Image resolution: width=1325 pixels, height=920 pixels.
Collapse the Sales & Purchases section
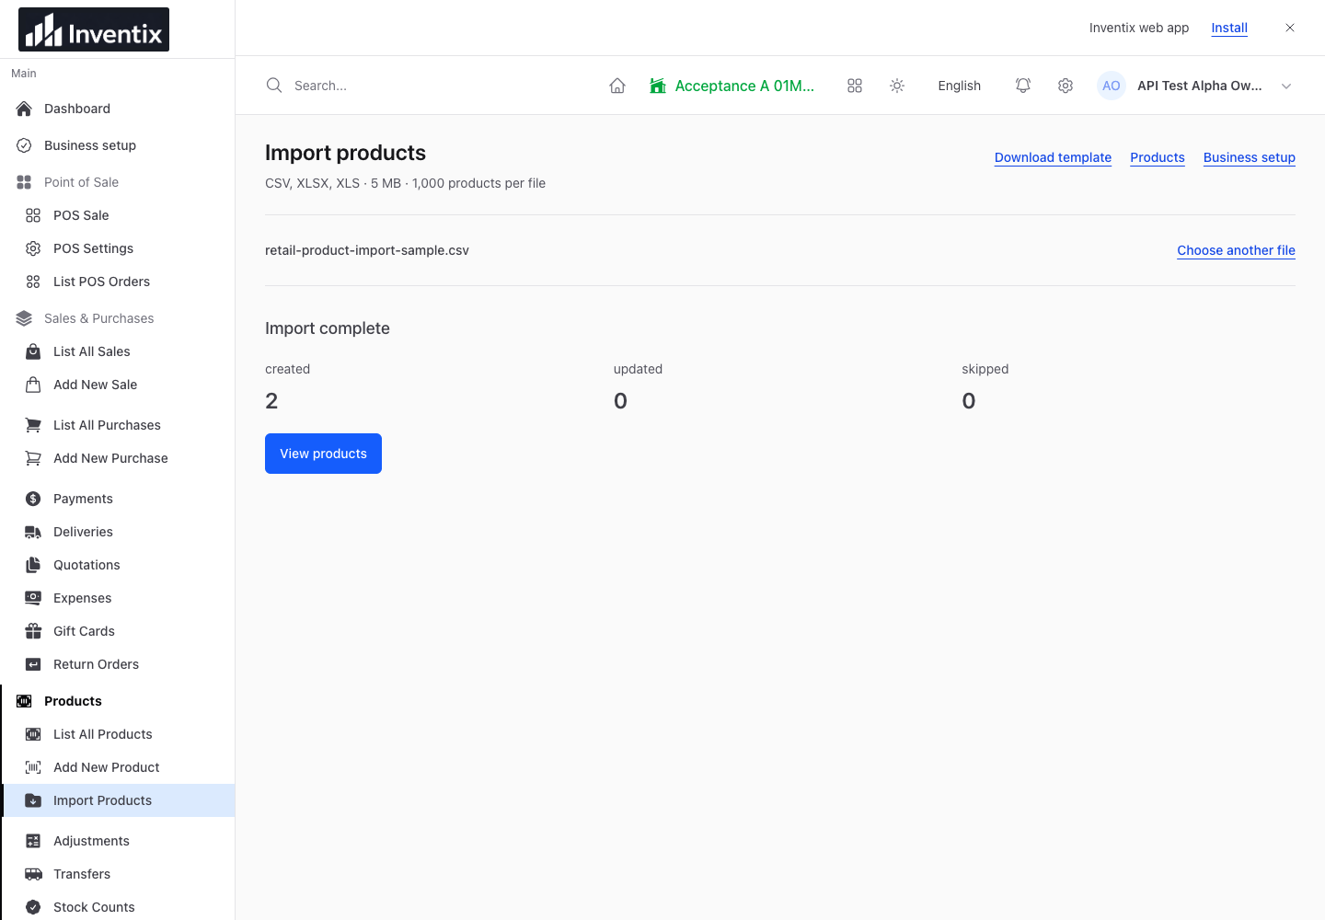click(x=118, y=318)
